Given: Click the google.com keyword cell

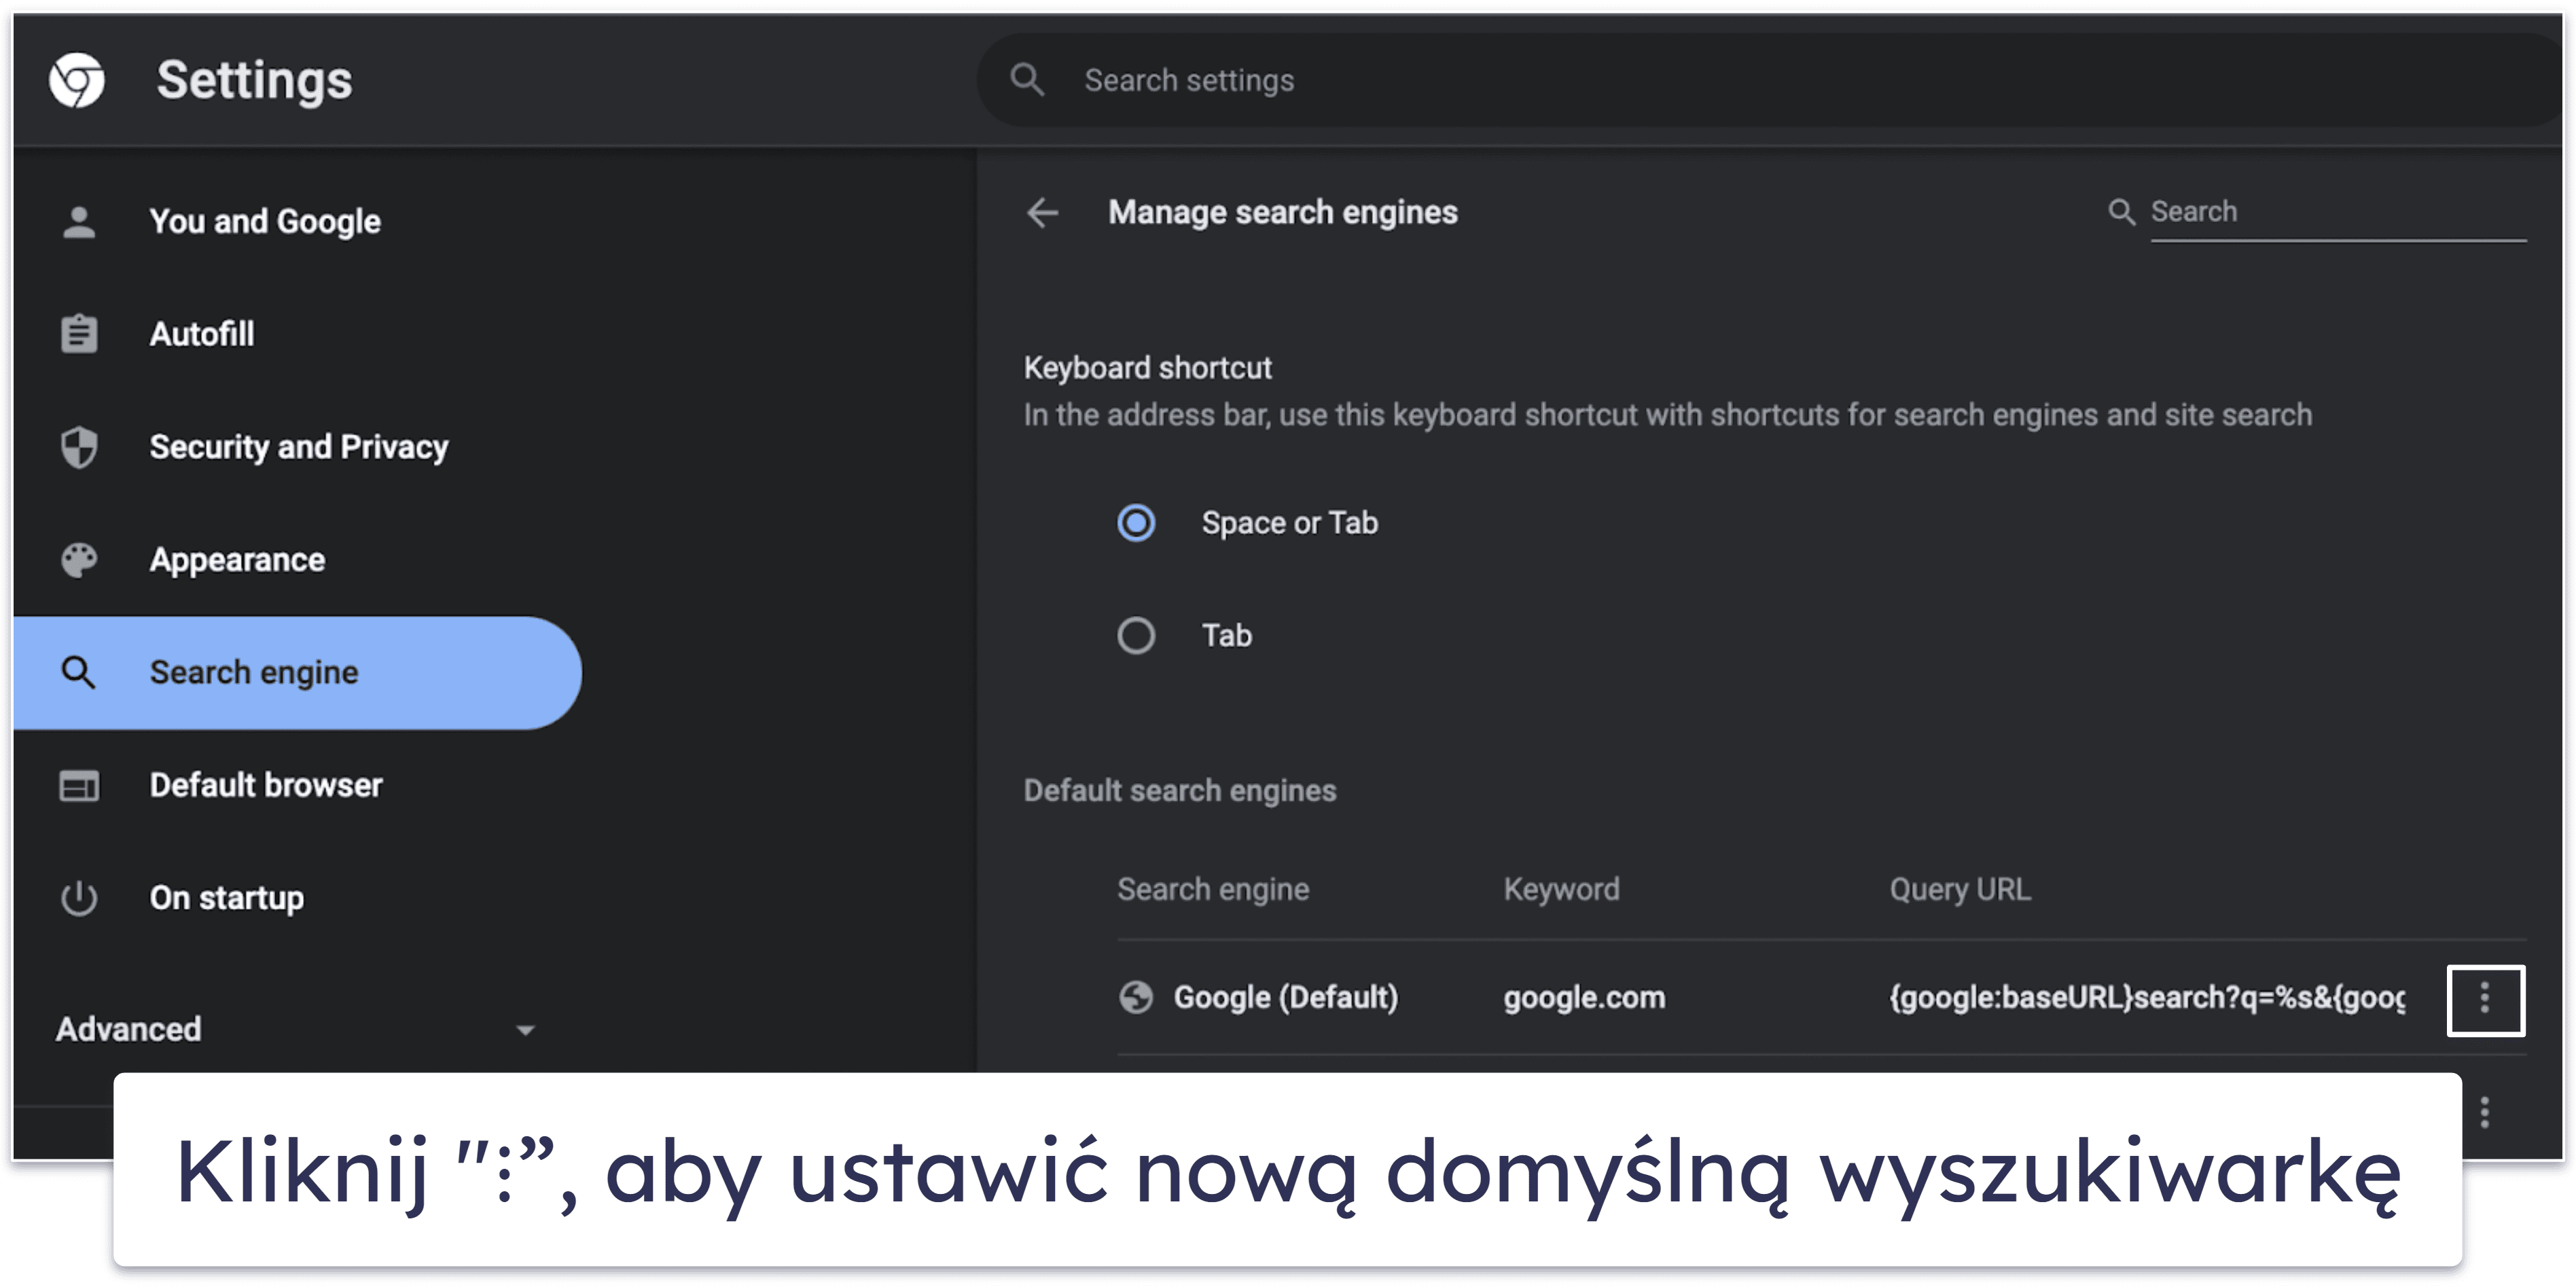Looking at the screenshot, I should tap(1584, 998).
